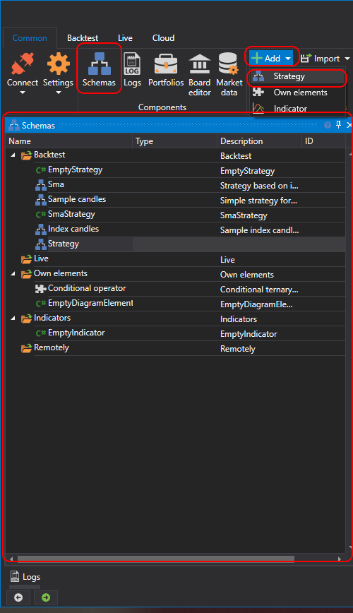Image resolution: width=353 pixels, height=613 pixels.
Task: Click 'Sample index candl...' description
Action: pyautogui.click(x=260, y=230)
